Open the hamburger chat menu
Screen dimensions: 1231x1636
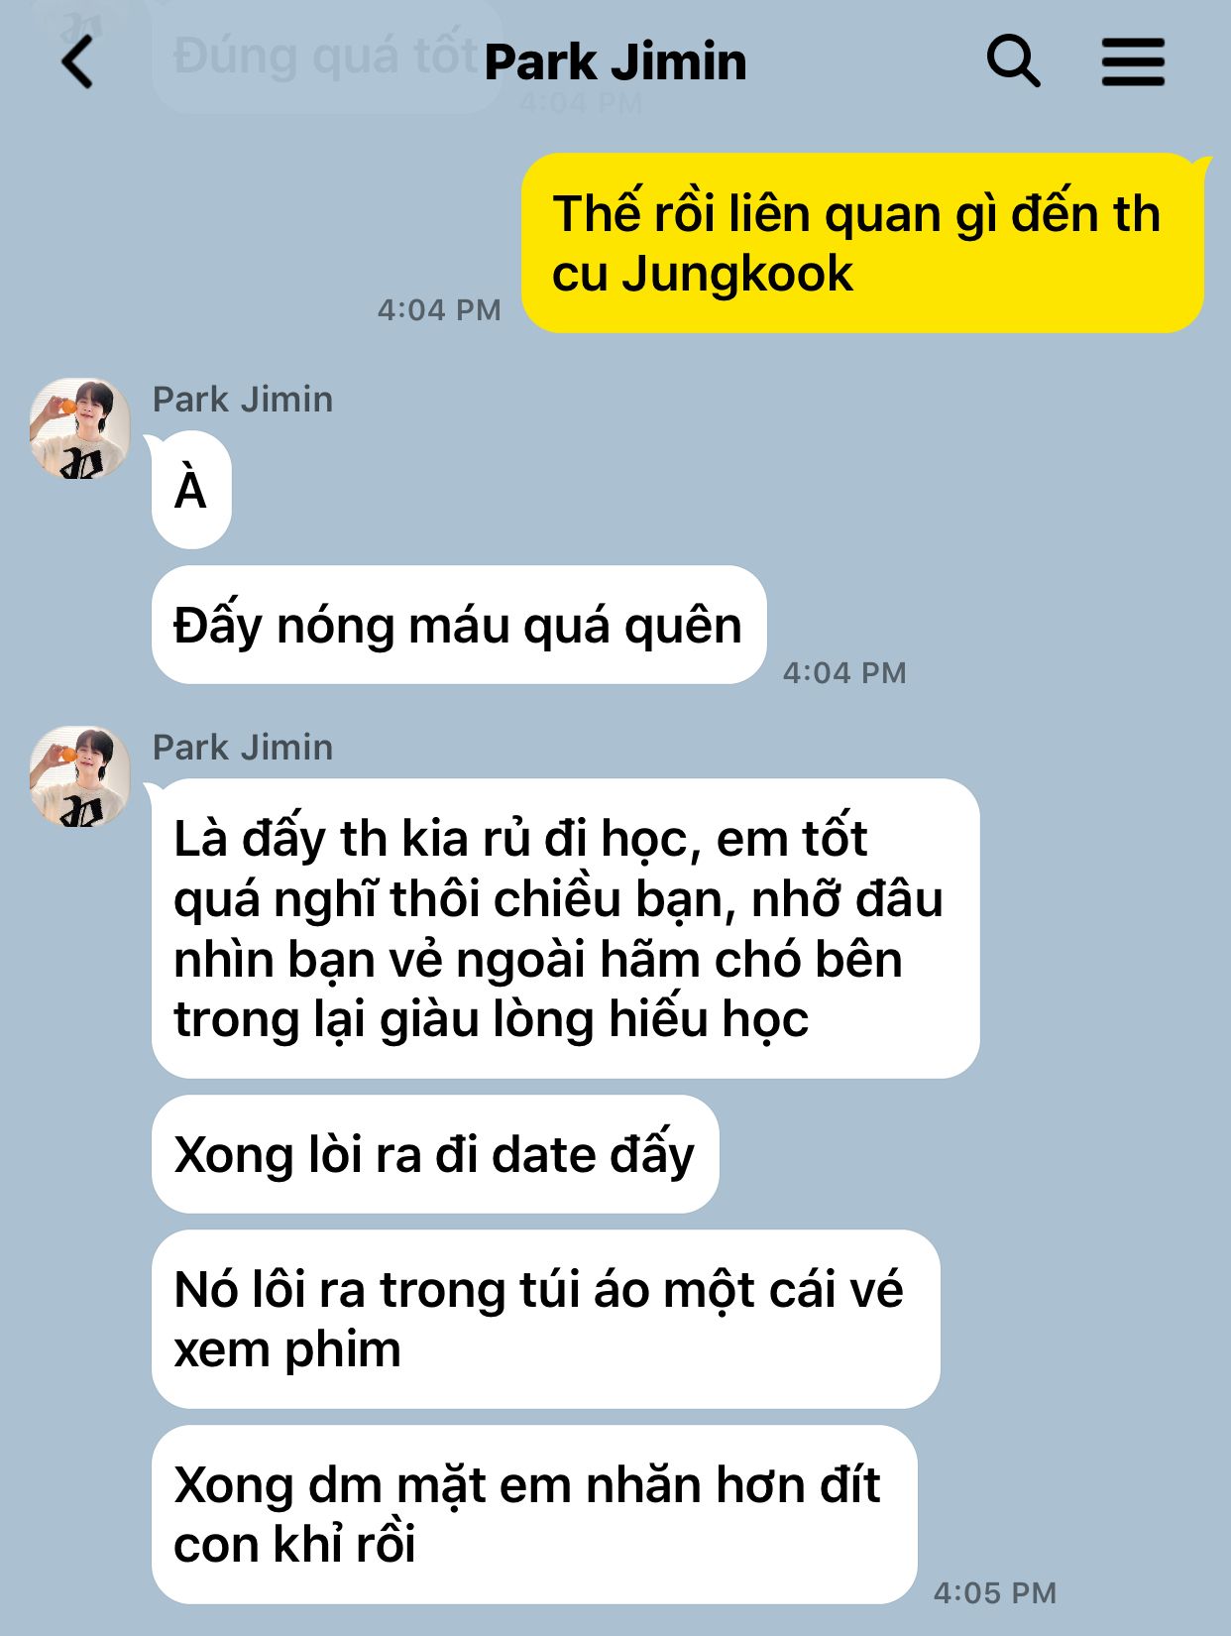[x=1133, y=62]
